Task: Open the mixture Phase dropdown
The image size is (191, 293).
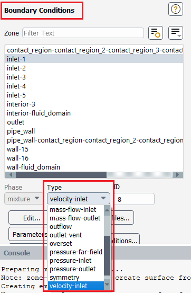Action: pos(24,199)
